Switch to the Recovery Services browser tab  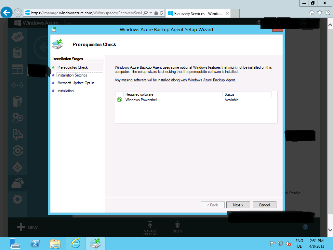[x=195, y=13]
